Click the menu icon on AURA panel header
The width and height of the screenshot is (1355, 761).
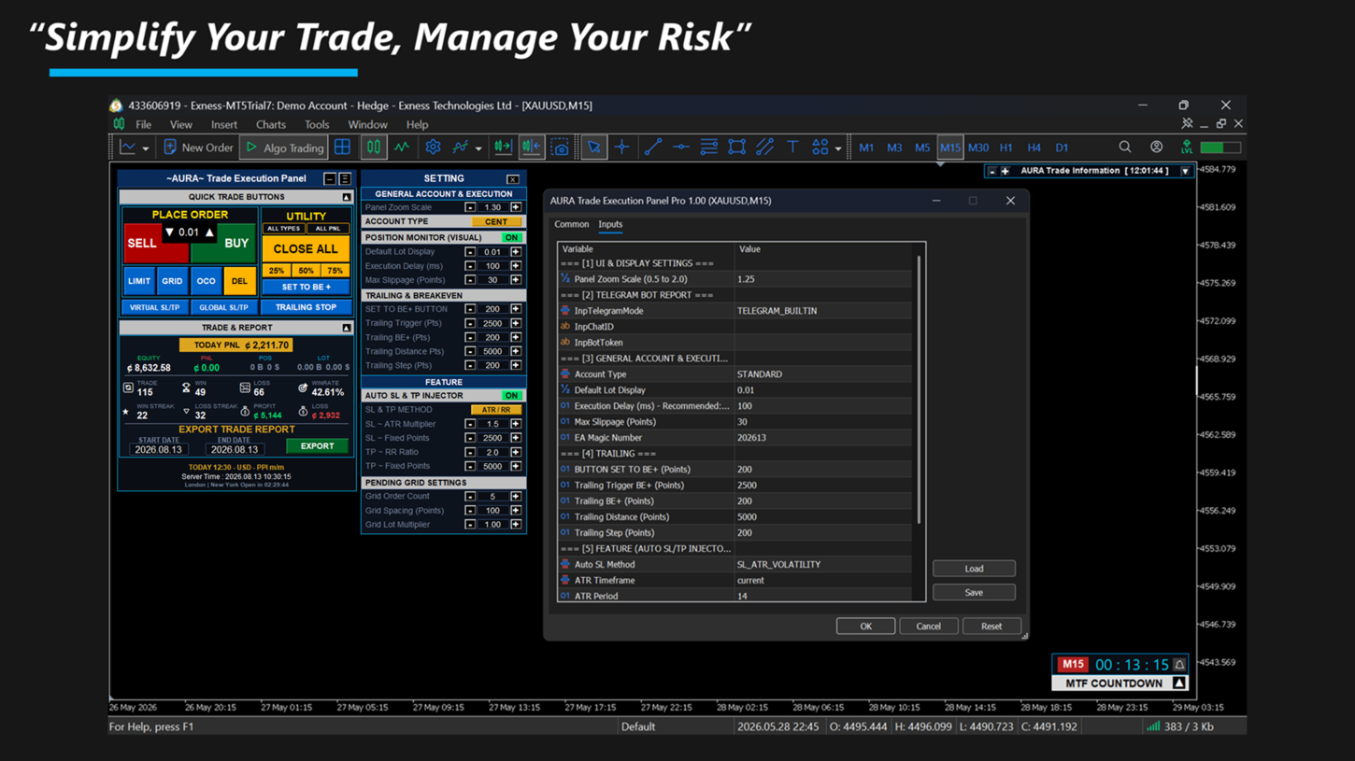pos(345,178)
